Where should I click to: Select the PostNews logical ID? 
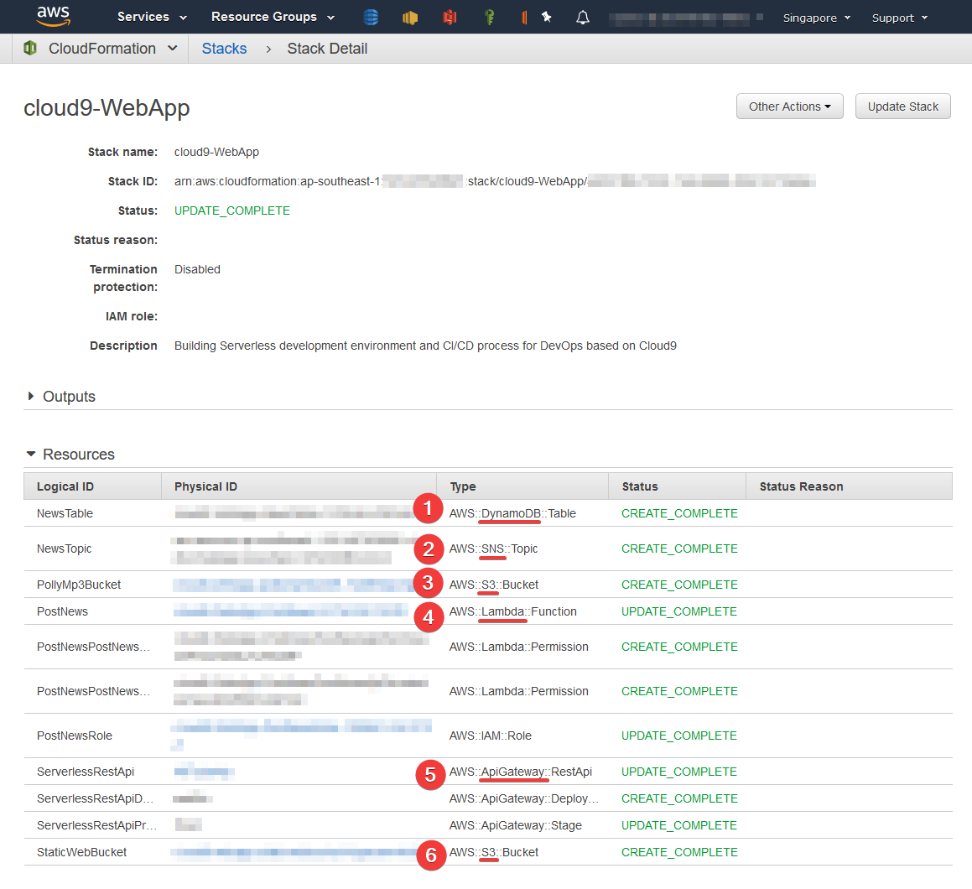pos(62,611)
